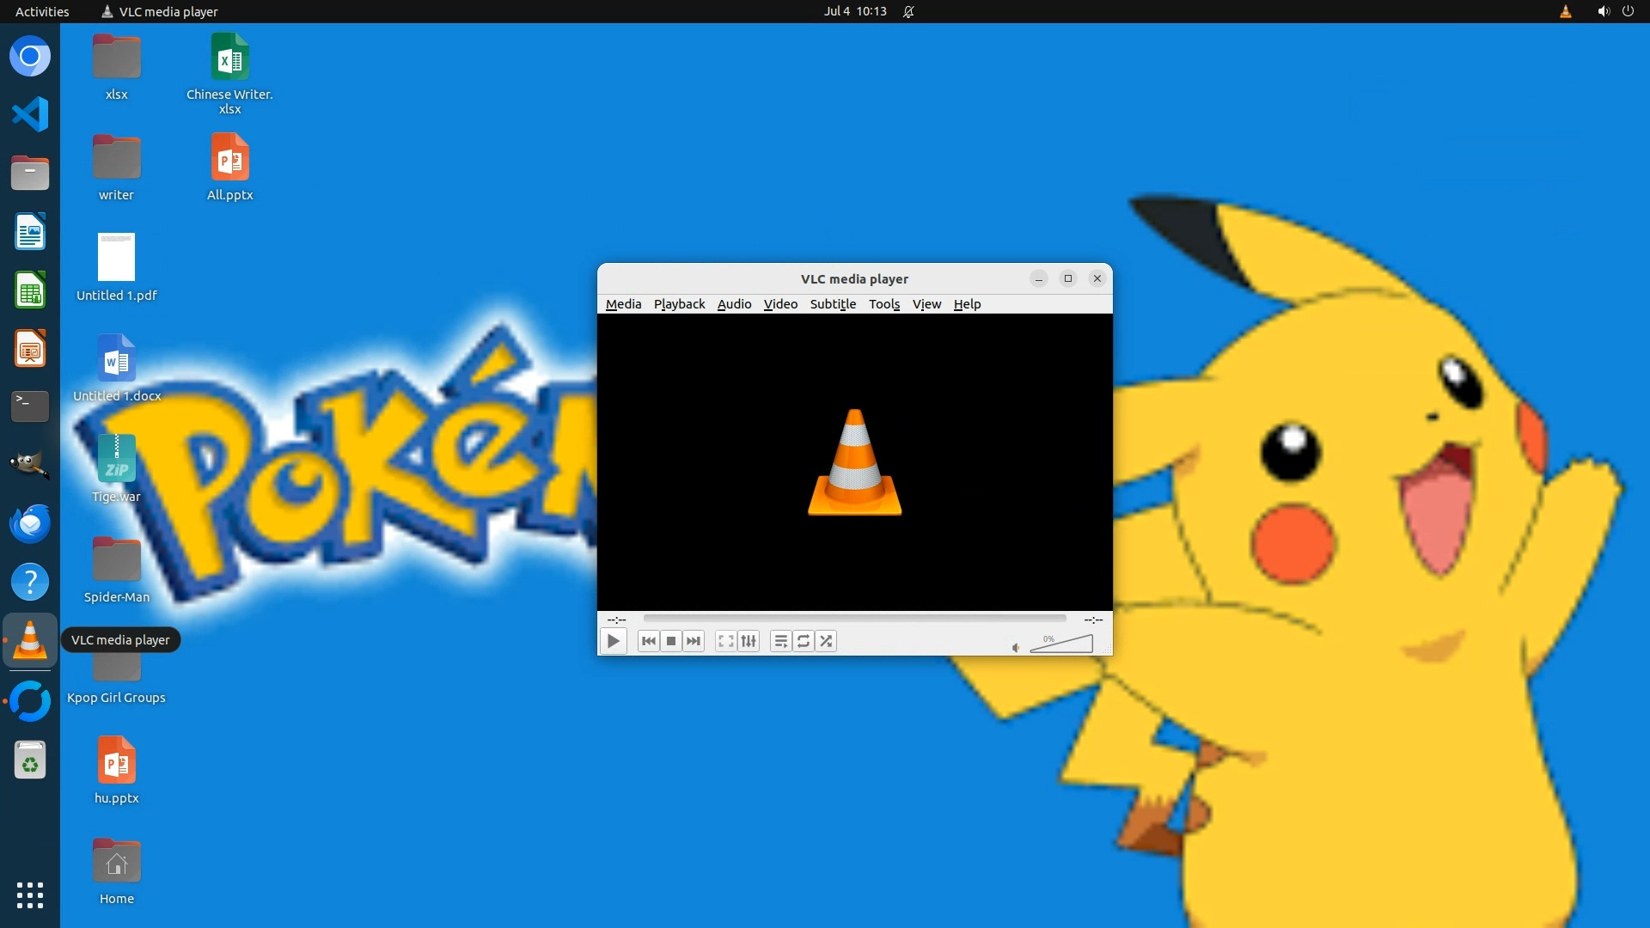Toggle random shuffle playback button
Viewport: 1650px width, 928px height.
[826, 641]
